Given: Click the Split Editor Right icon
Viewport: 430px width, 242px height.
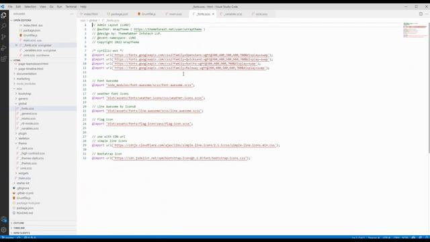Looking at the screenshot, I should pos(421,14).
